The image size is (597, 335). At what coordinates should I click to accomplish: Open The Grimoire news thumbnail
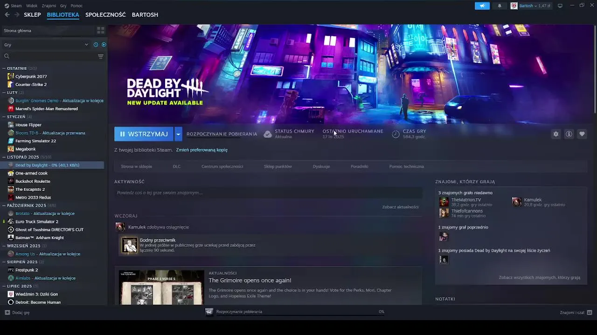point(161,288)
